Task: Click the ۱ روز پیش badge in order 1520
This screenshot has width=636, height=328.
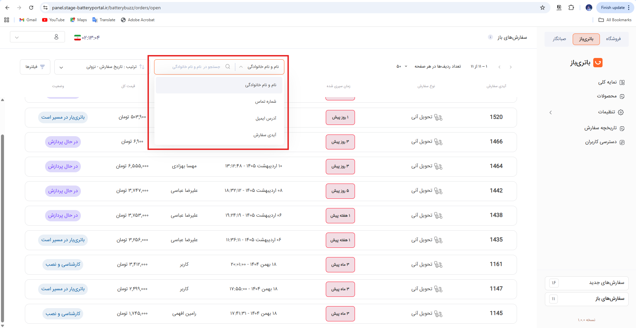Action: [340, 117]
